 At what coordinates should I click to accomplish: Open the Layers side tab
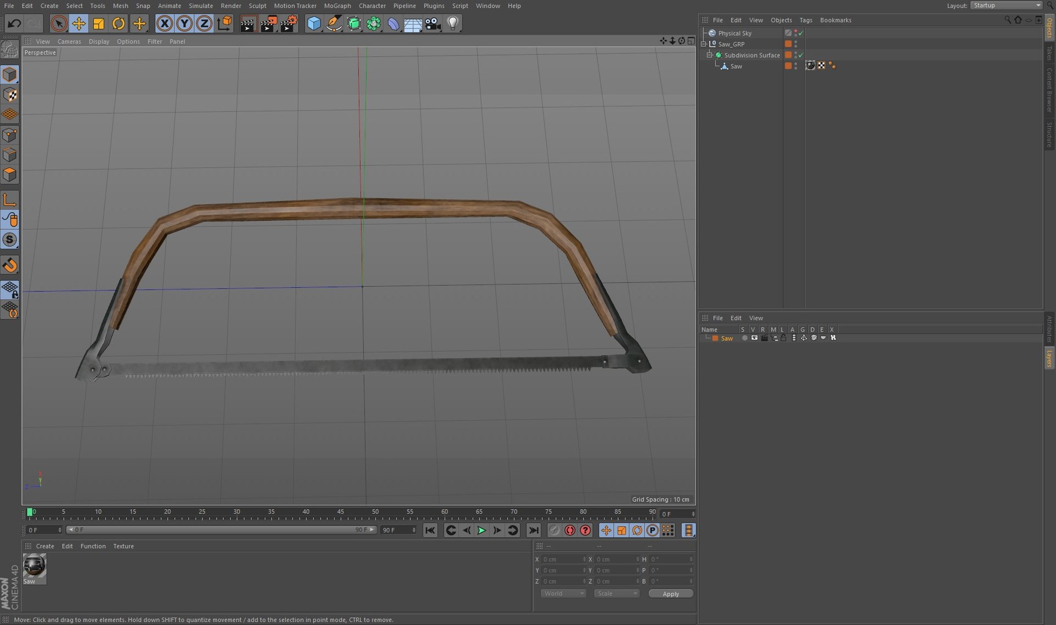(x=1050, y=358)
